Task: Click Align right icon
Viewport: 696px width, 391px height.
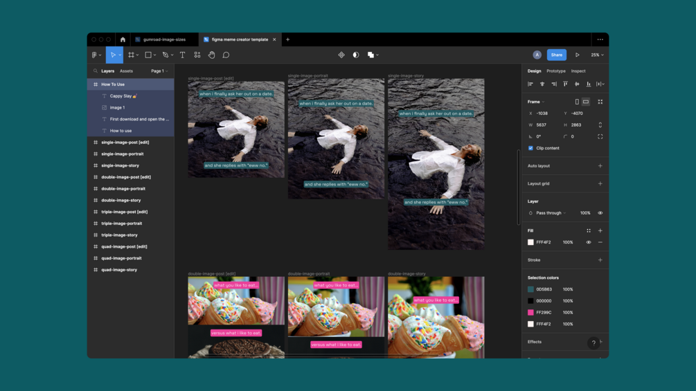Action: pos(554,84)
